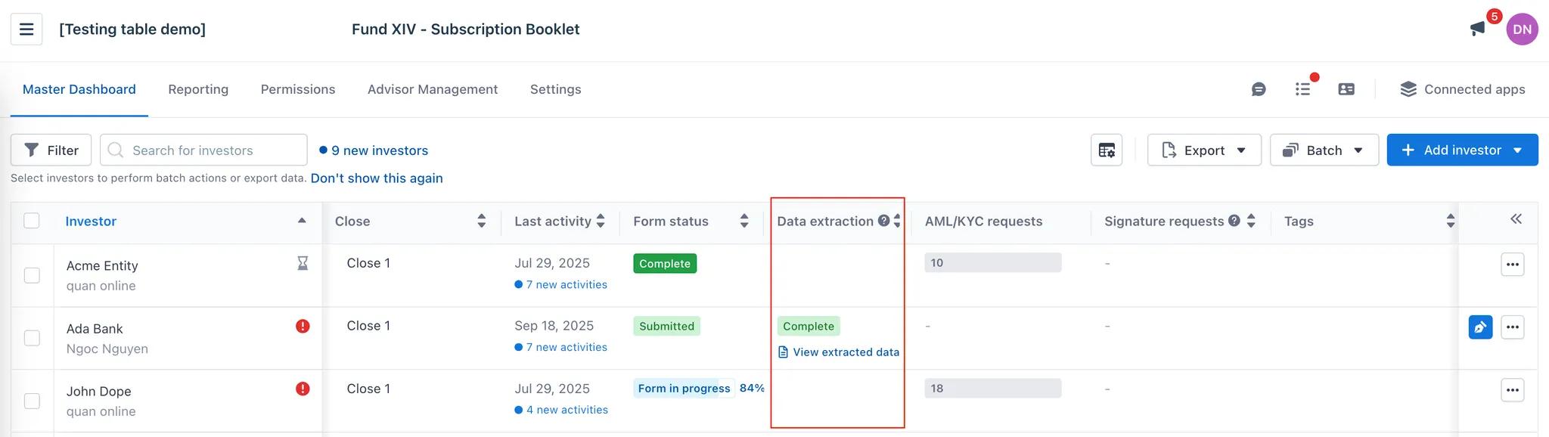Click the blue sign icon for Ada Bank
1549x437 pixels.
tap(1480, 327)
